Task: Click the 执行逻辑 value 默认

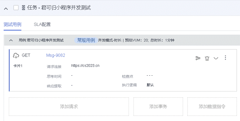Action: pos(150,85)
